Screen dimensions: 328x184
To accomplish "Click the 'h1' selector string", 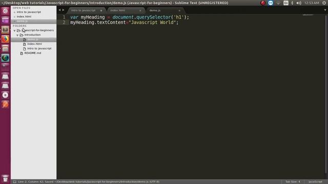I will (178, 17).
